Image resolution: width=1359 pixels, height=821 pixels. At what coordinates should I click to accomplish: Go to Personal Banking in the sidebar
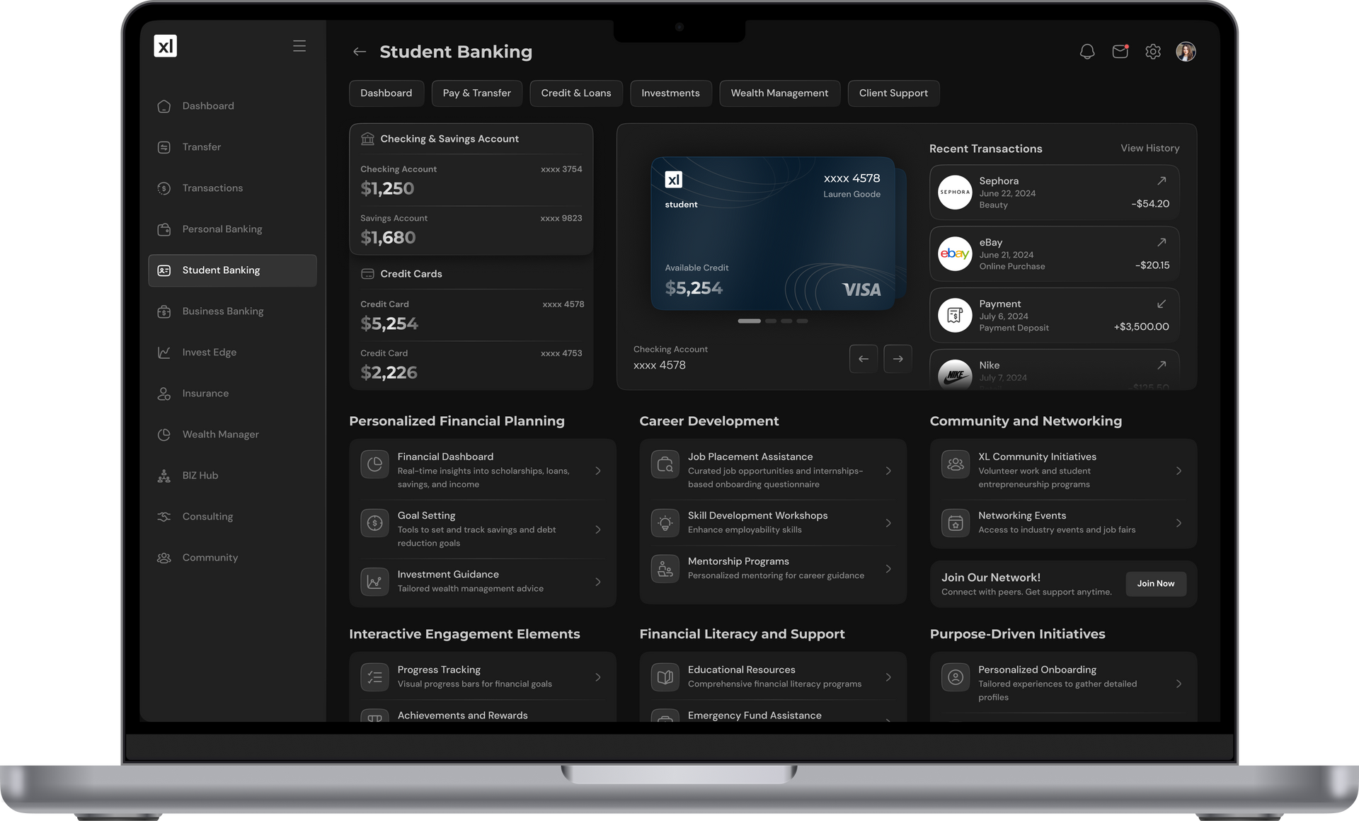[x=232, y=229]
